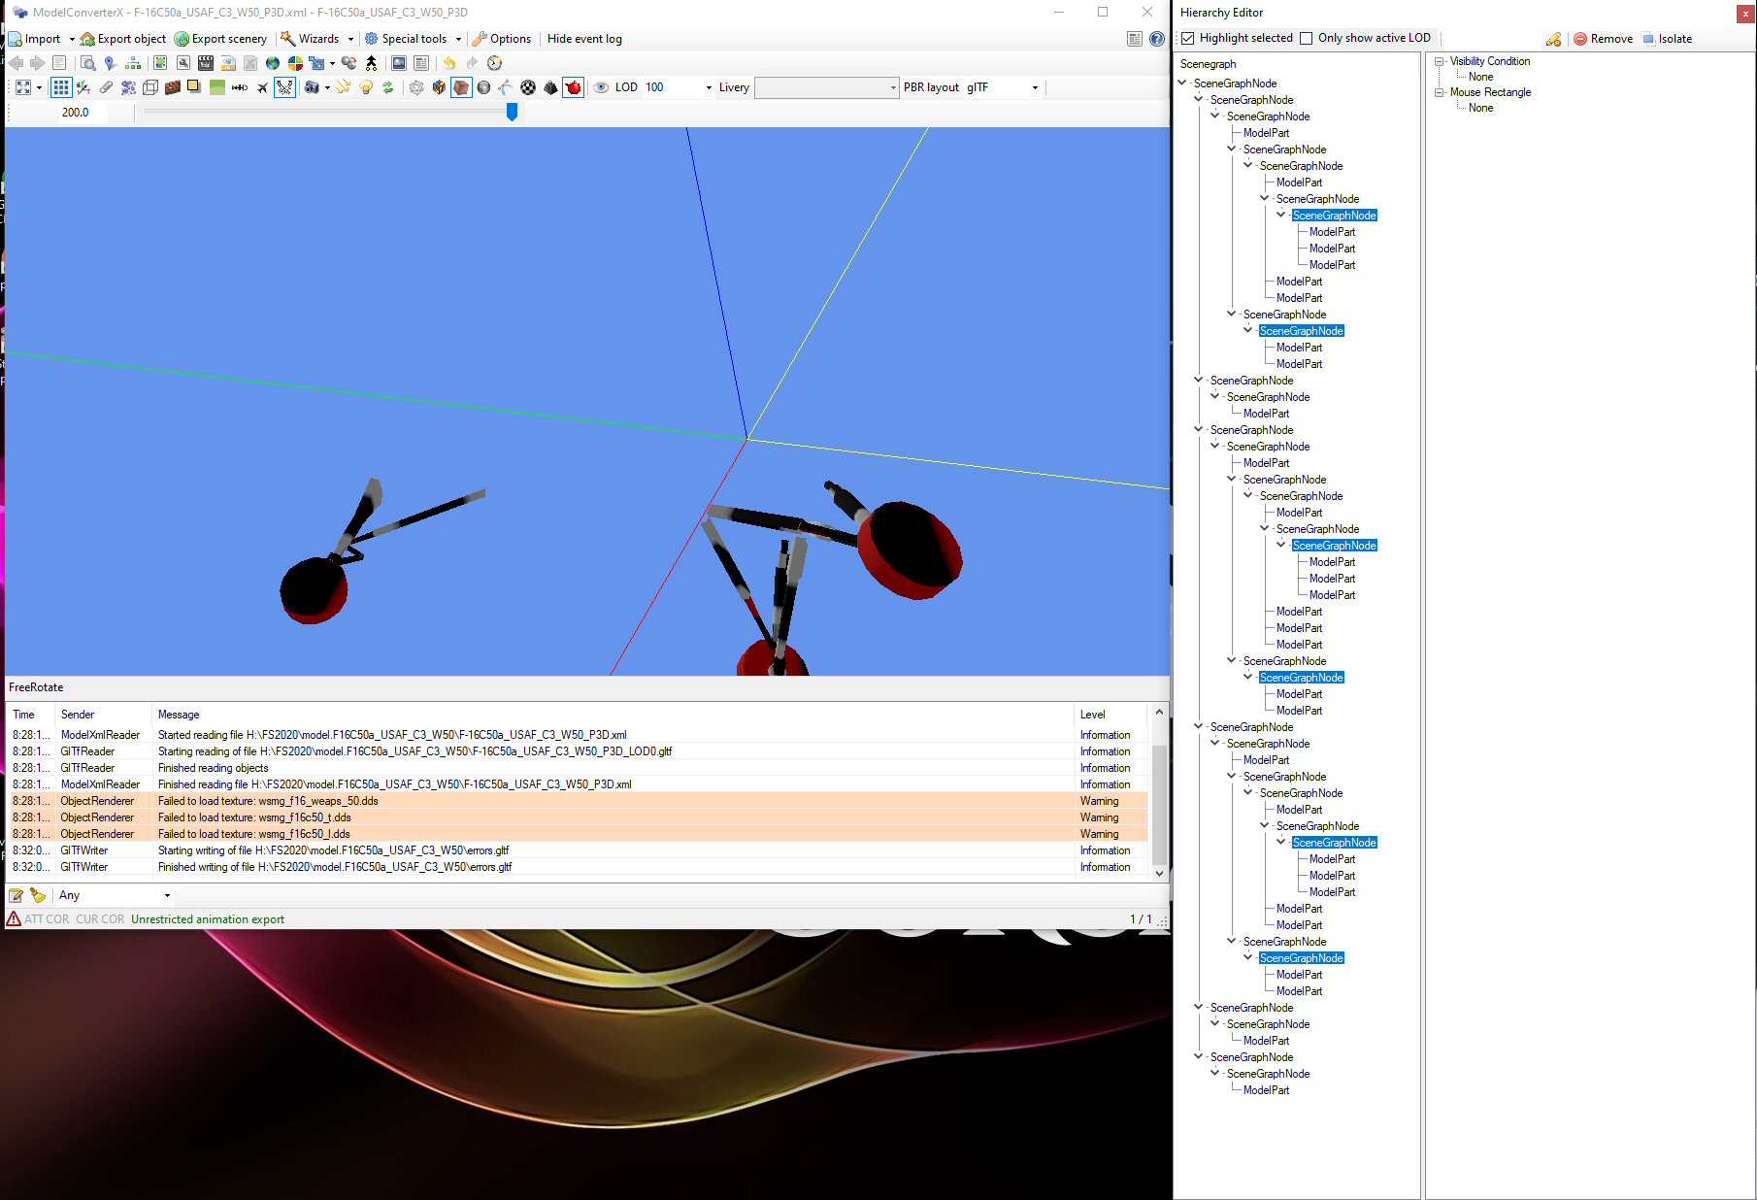Viewport: 1757px width, 1200px height.
Task: Click the globe icon in second toolbar row
Action: point(273,63)
